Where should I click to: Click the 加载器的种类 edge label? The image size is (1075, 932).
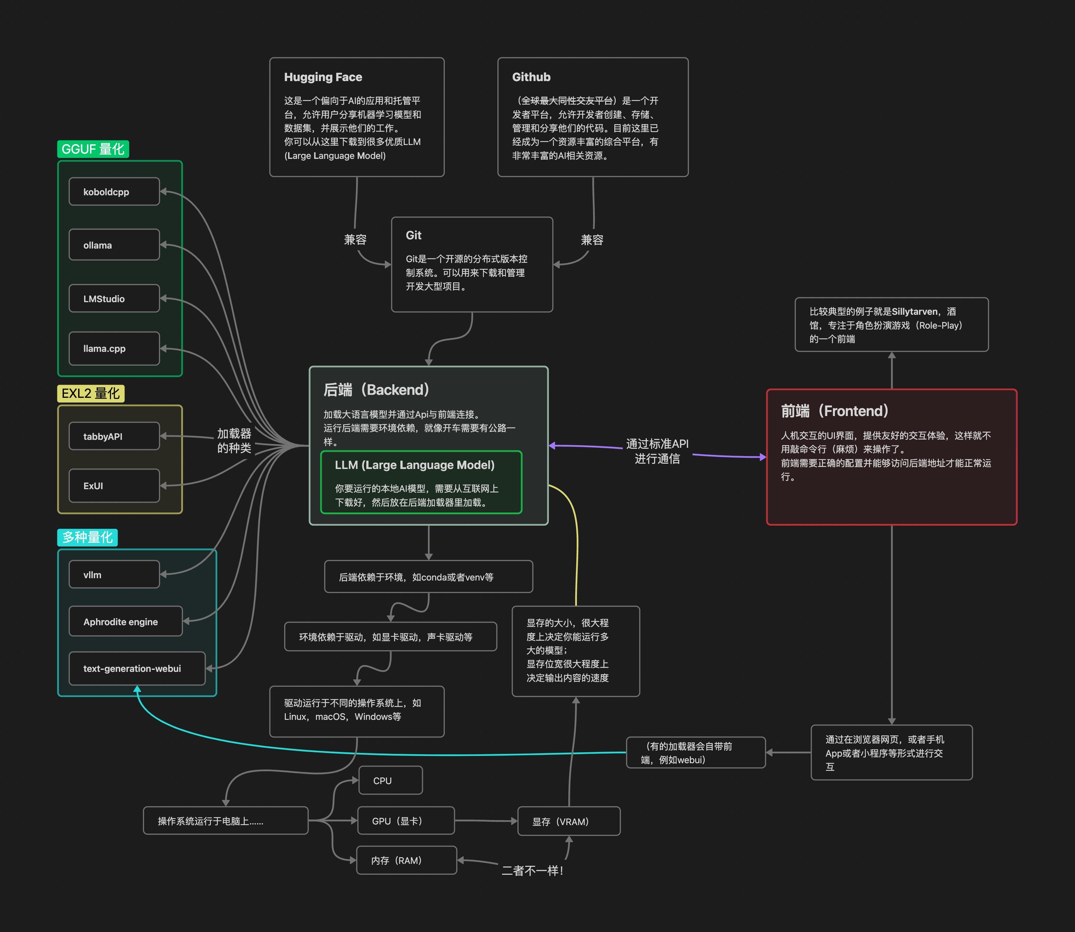coord(234,441)
